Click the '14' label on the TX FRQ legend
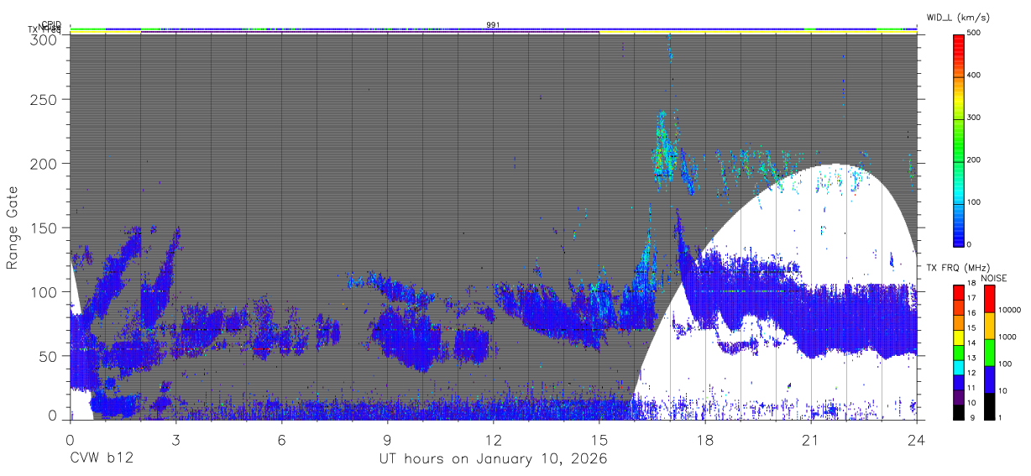Viewport: 1031px width, 476px height. [x=971, y=343]
